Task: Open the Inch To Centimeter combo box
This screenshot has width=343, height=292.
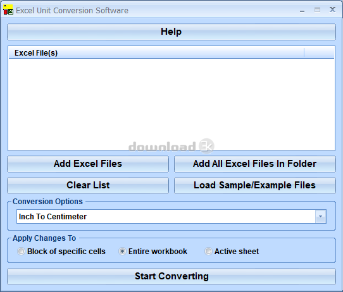Action: point(171,216)
